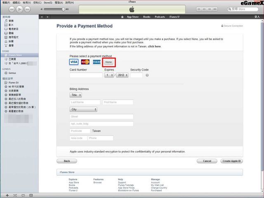The width and height of the screenshot is (264, 198).
Task: Open the App Store tab
Action: 133,17
